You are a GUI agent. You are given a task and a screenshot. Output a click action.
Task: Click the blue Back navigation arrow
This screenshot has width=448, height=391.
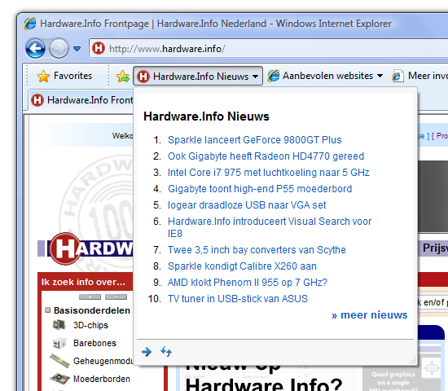click(35, 48)
